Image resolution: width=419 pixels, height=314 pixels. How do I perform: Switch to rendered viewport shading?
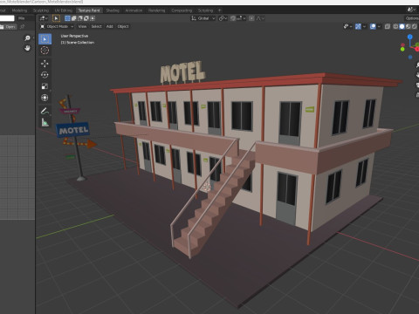point(414,26)
